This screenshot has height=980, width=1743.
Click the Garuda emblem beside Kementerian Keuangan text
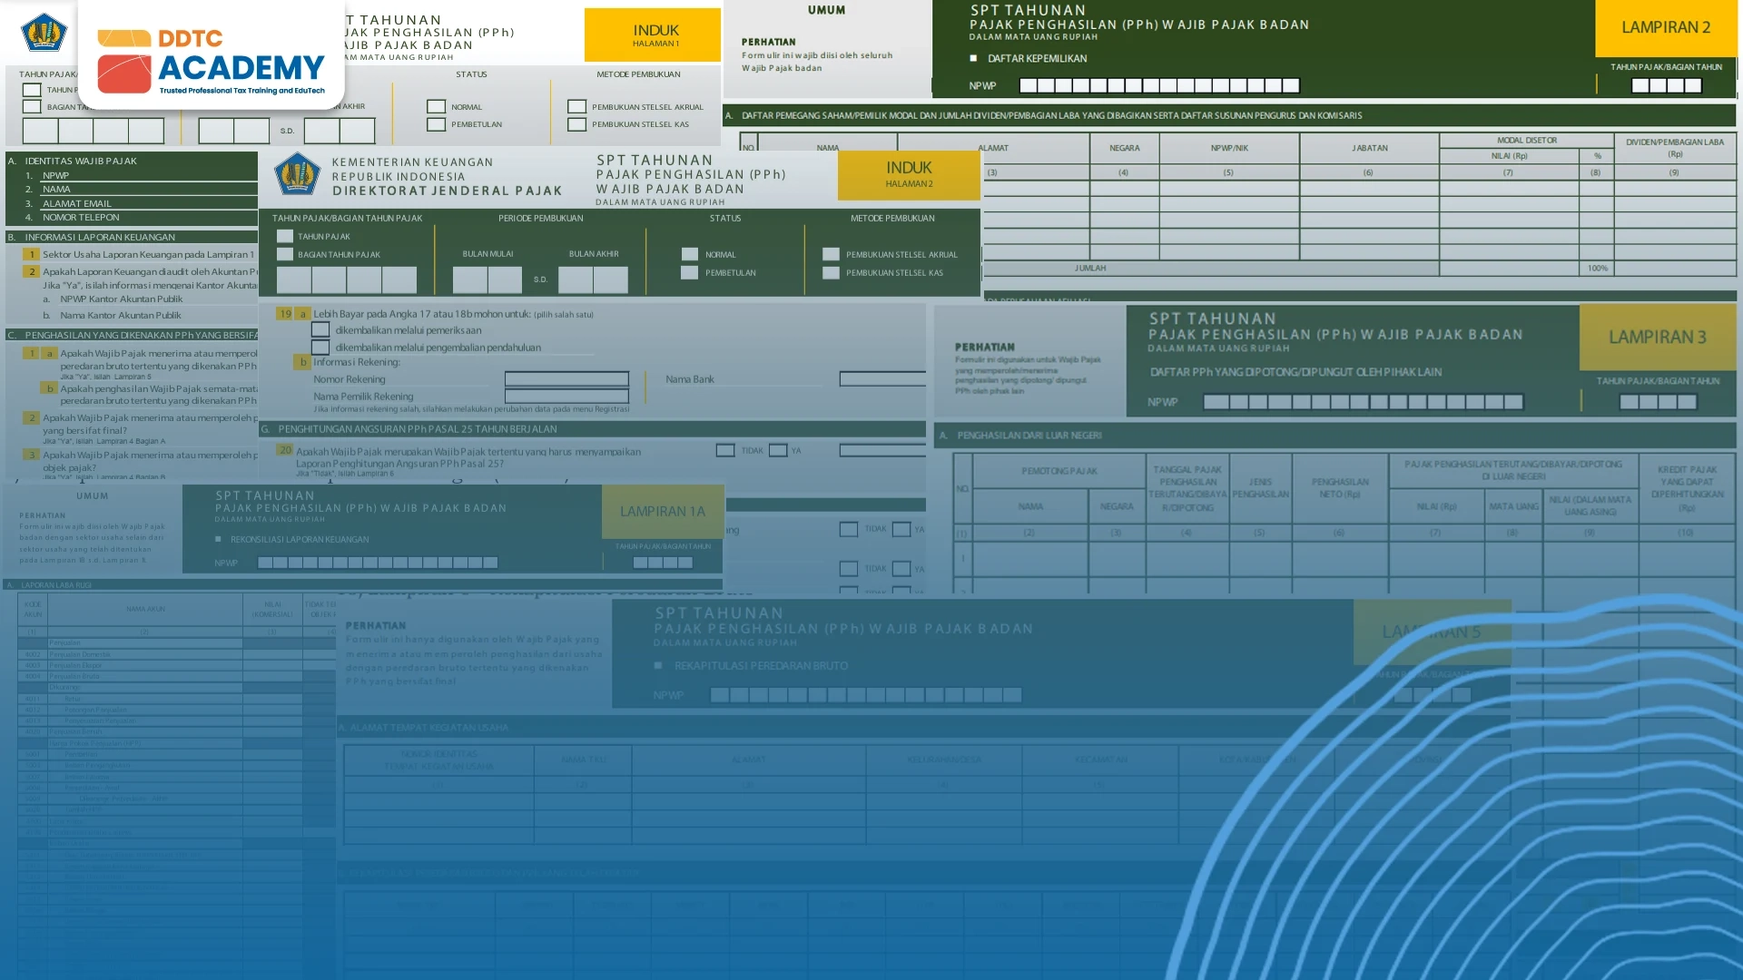(x=297, y=174)
